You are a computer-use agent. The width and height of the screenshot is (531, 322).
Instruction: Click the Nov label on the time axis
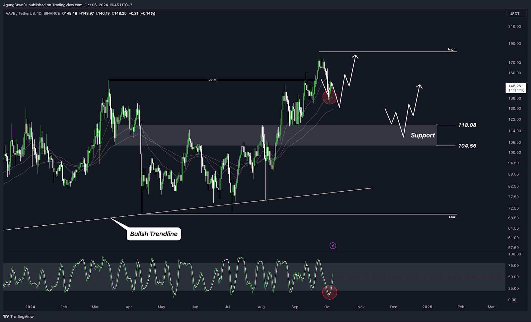point(361,307)
